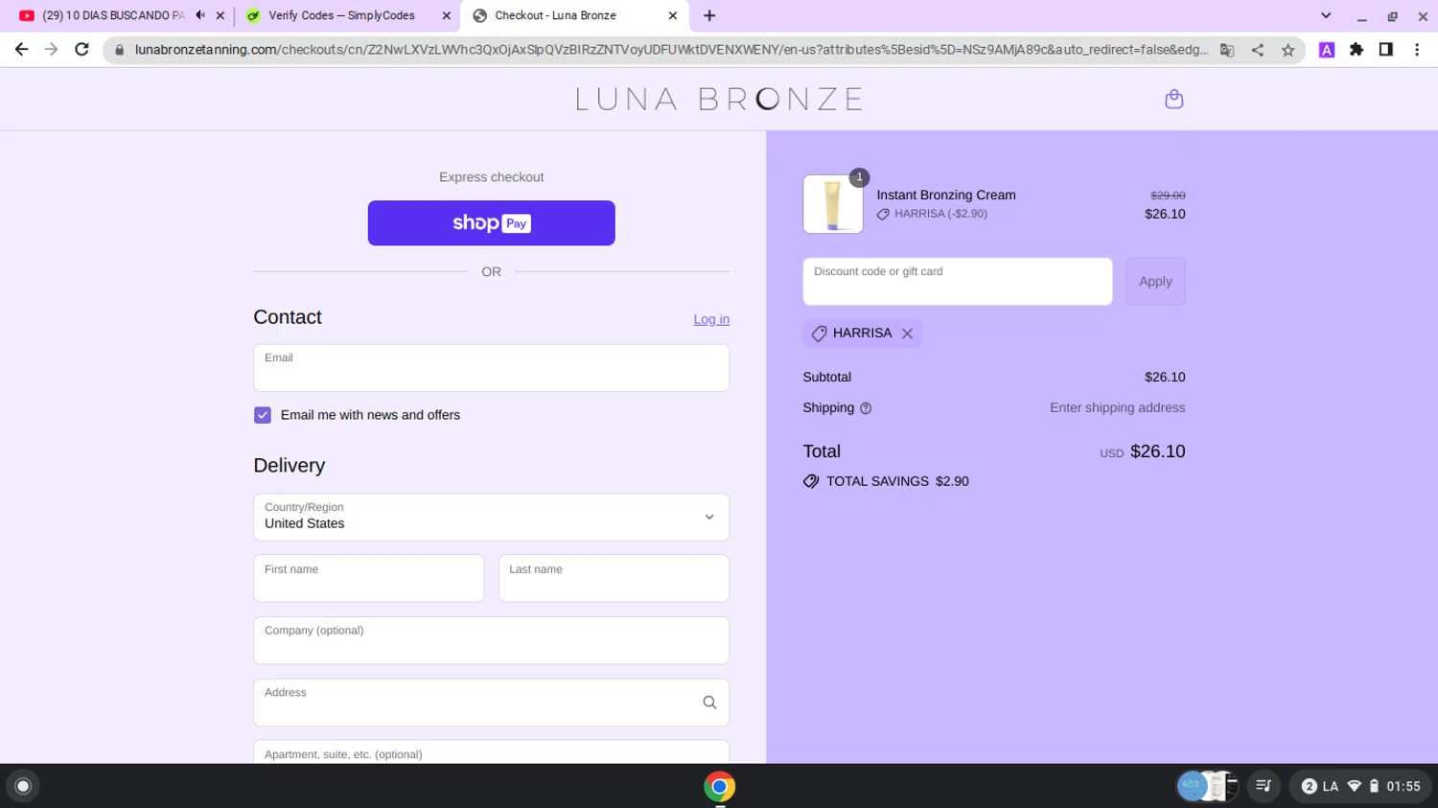Click the Subtotal amount $26.10

1165,377
